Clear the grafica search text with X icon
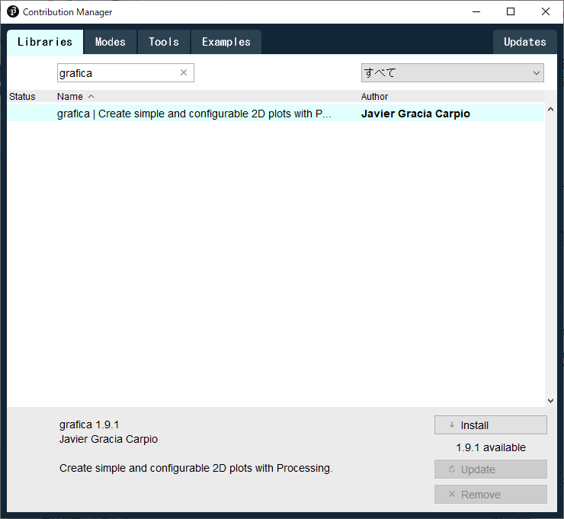564x519 pixels. 183,73
